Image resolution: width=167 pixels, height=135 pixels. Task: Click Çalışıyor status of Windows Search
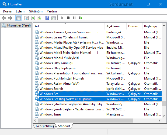[134, 89]
